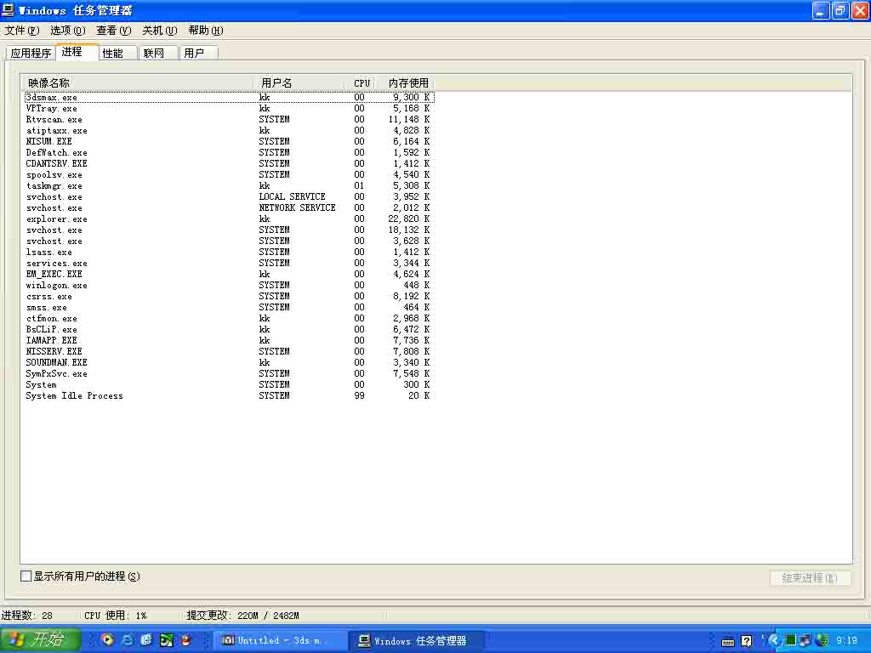Expand hidden tray icons with the arrow
Viewport: 871px width, 653px height.
(774, 641)
